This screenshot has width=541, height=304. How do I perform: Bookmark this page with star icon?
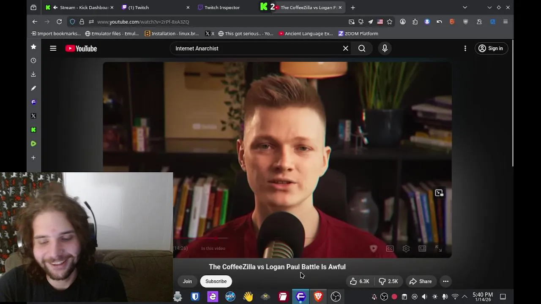tap(389, 22)
